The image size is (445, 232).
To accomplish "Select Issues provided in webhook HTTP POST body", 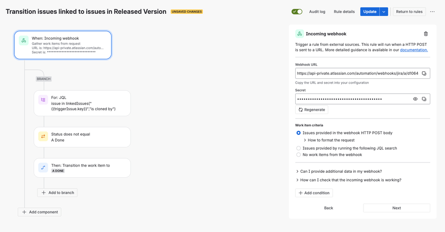I will [298, 133].
